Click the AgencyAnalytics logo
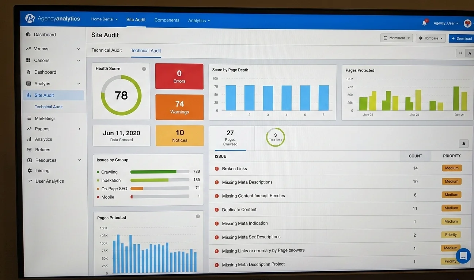Image resolution: width=474 pixels, height=280 pixels. (x=53, y=19)
